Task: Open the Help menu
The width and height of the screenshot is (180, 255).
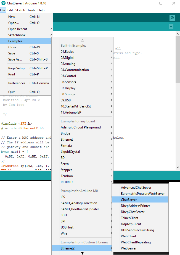Action: click(41, 10)
